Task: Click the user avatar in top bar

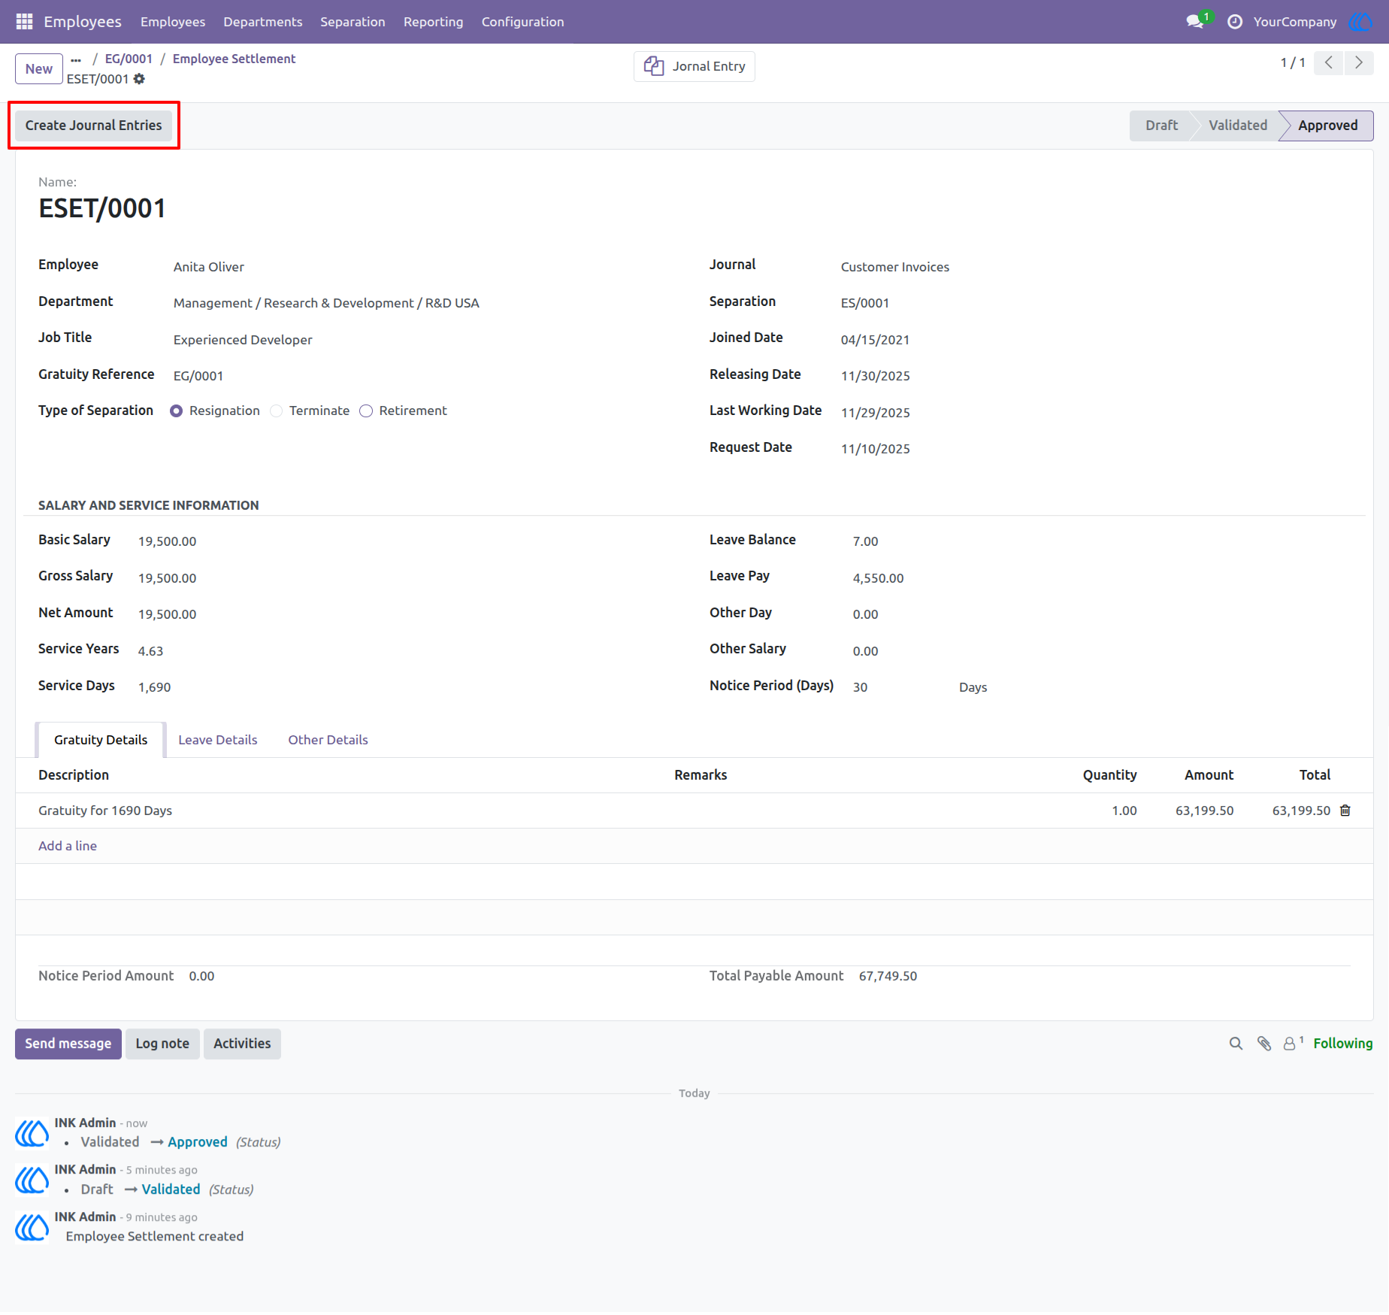Action: click(1360, 22)
